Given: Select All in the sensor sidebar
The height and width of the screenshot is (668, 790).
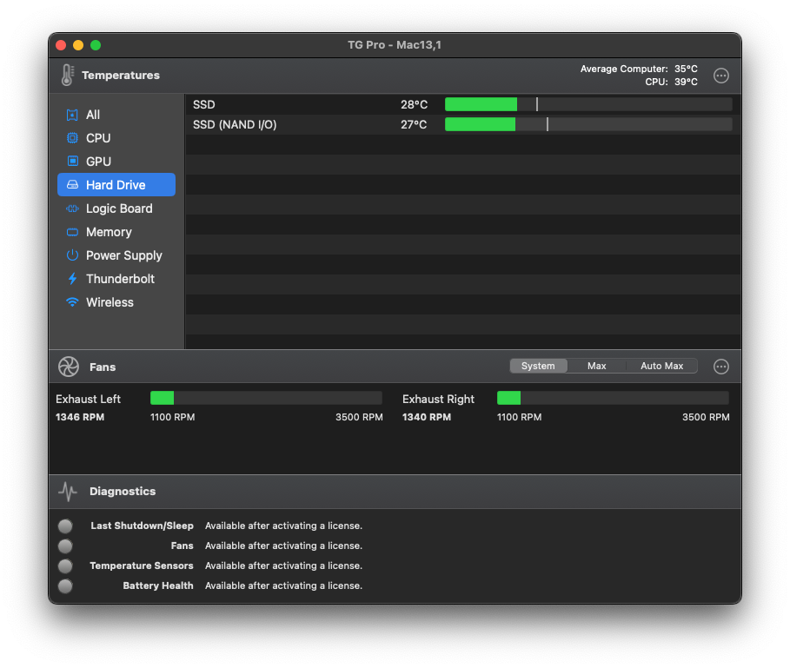Looking at the screenshot, I should coord(116,115).
